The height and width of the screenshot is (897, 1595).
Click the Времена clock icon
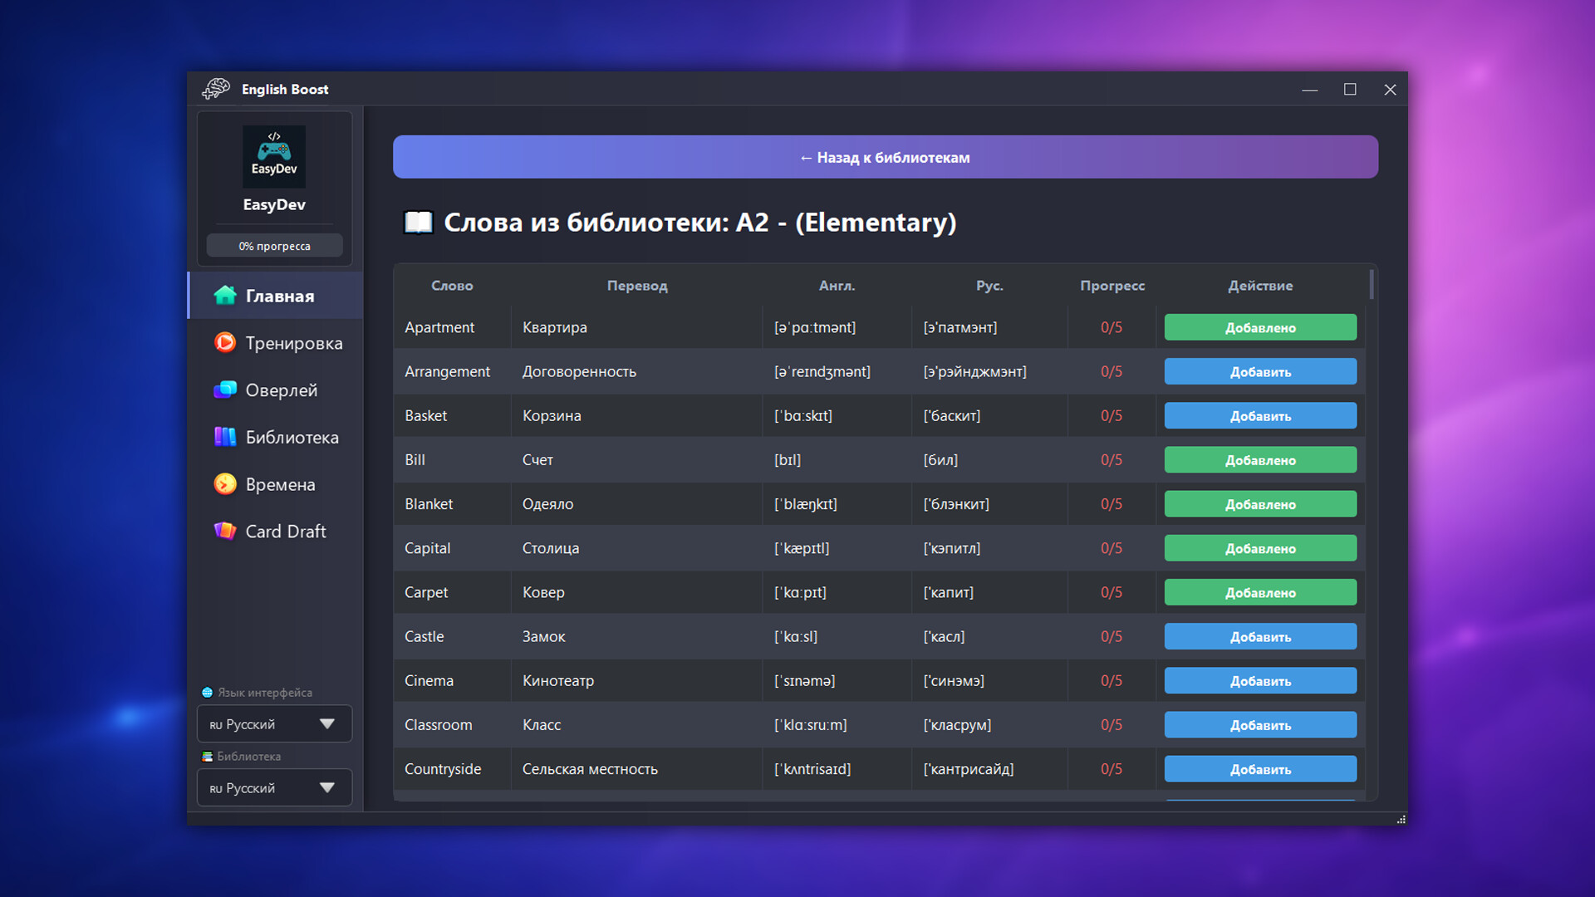[x=225, y=484]
